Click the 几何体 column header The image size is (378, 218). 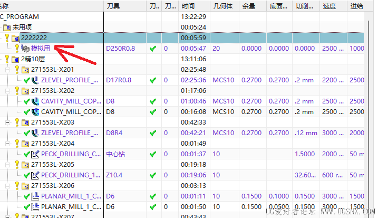(x=225, y=6)
